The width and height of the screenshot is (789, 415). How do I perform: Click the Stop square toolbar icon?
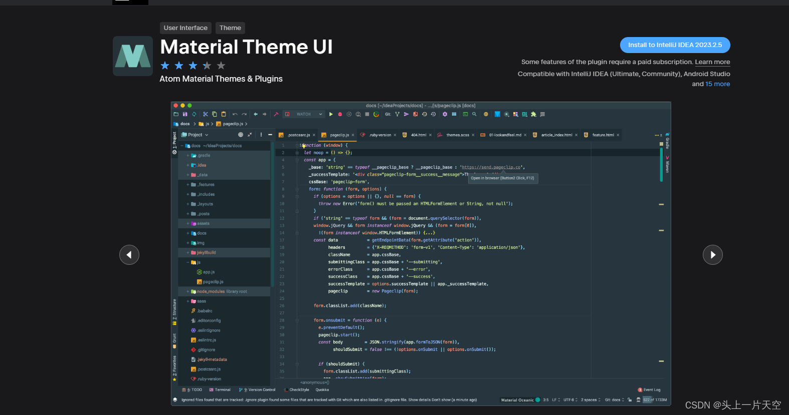[367, 114]
